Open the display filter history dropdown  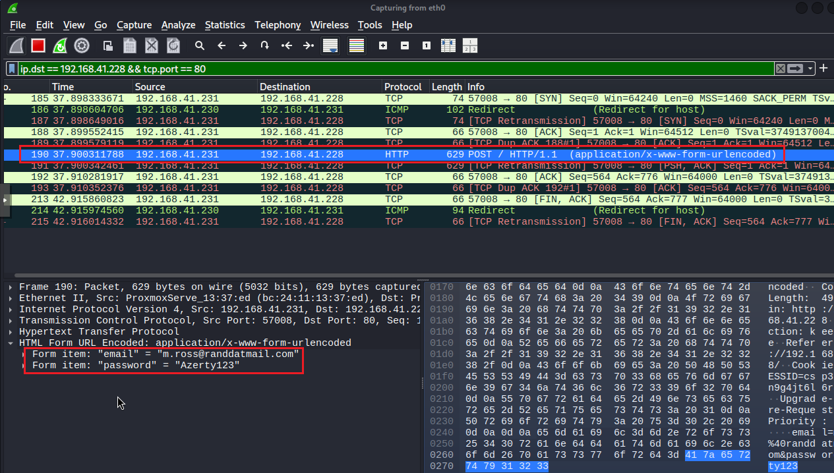click(x=811, y=69)
